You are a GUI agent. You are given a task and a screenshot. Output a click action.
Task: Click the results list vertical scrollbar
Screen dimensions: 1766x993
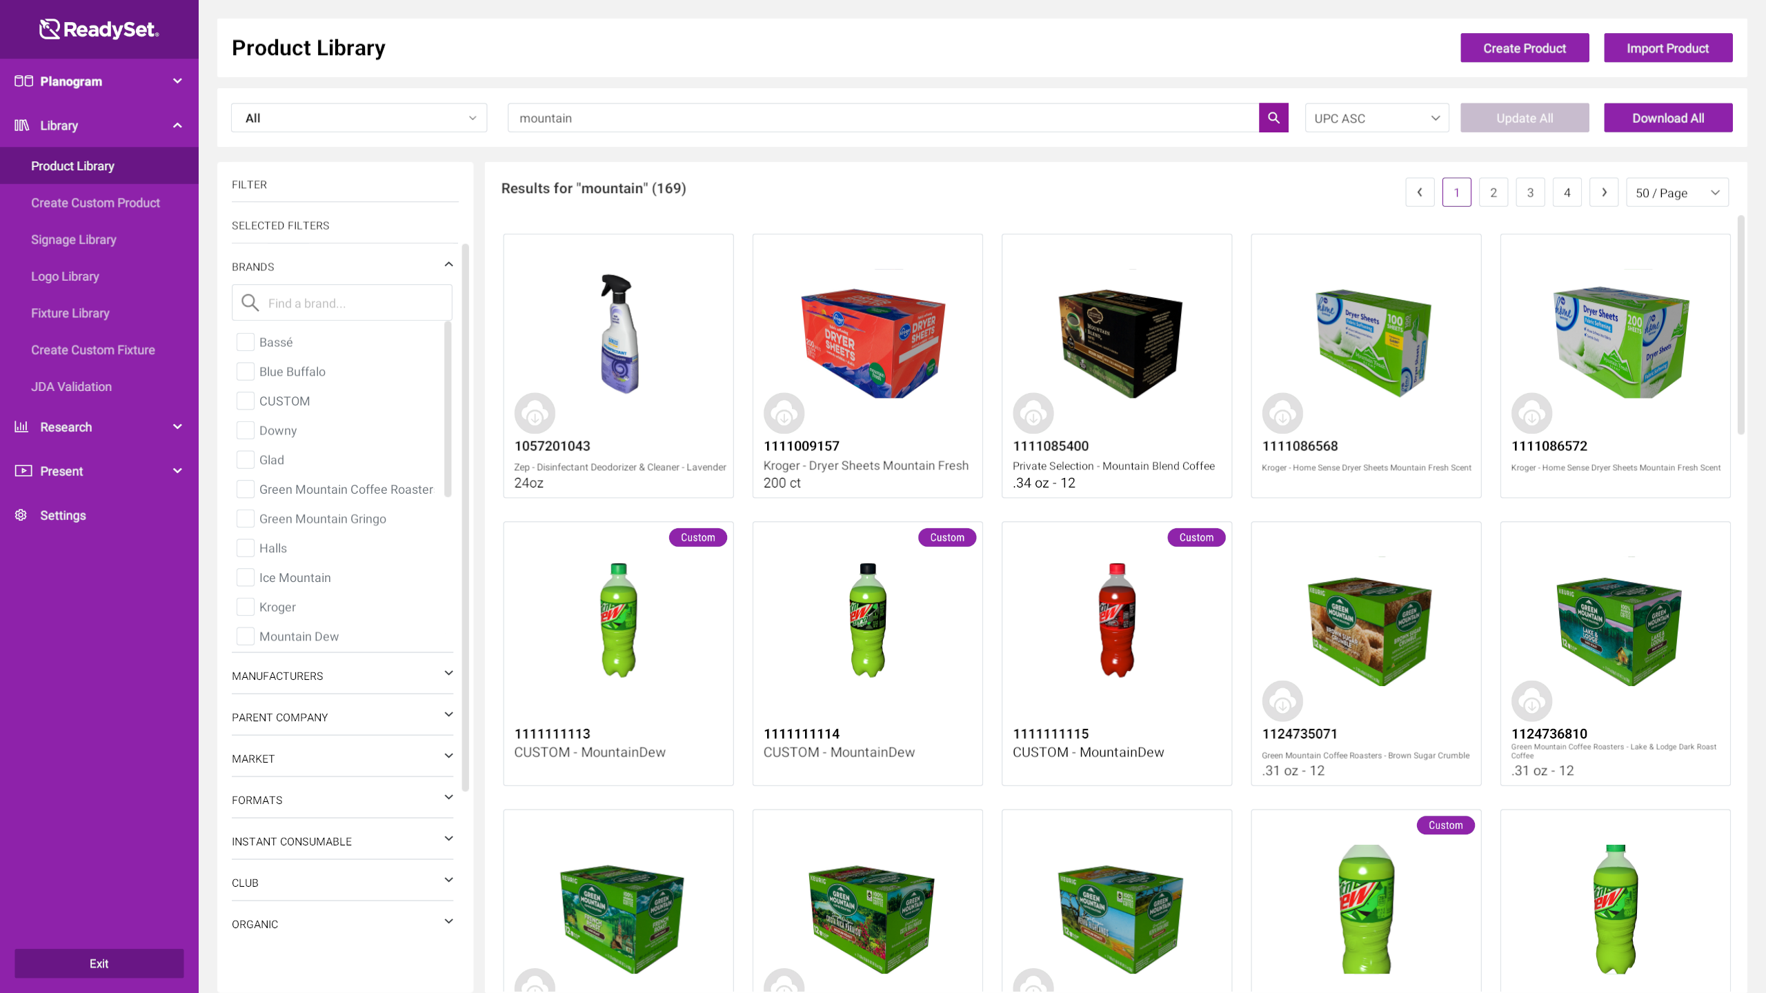(x=1740, y=324)
